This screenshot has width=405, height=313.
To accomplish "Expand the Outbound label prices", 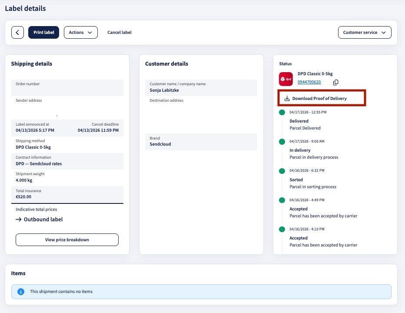I will point(39,220).
